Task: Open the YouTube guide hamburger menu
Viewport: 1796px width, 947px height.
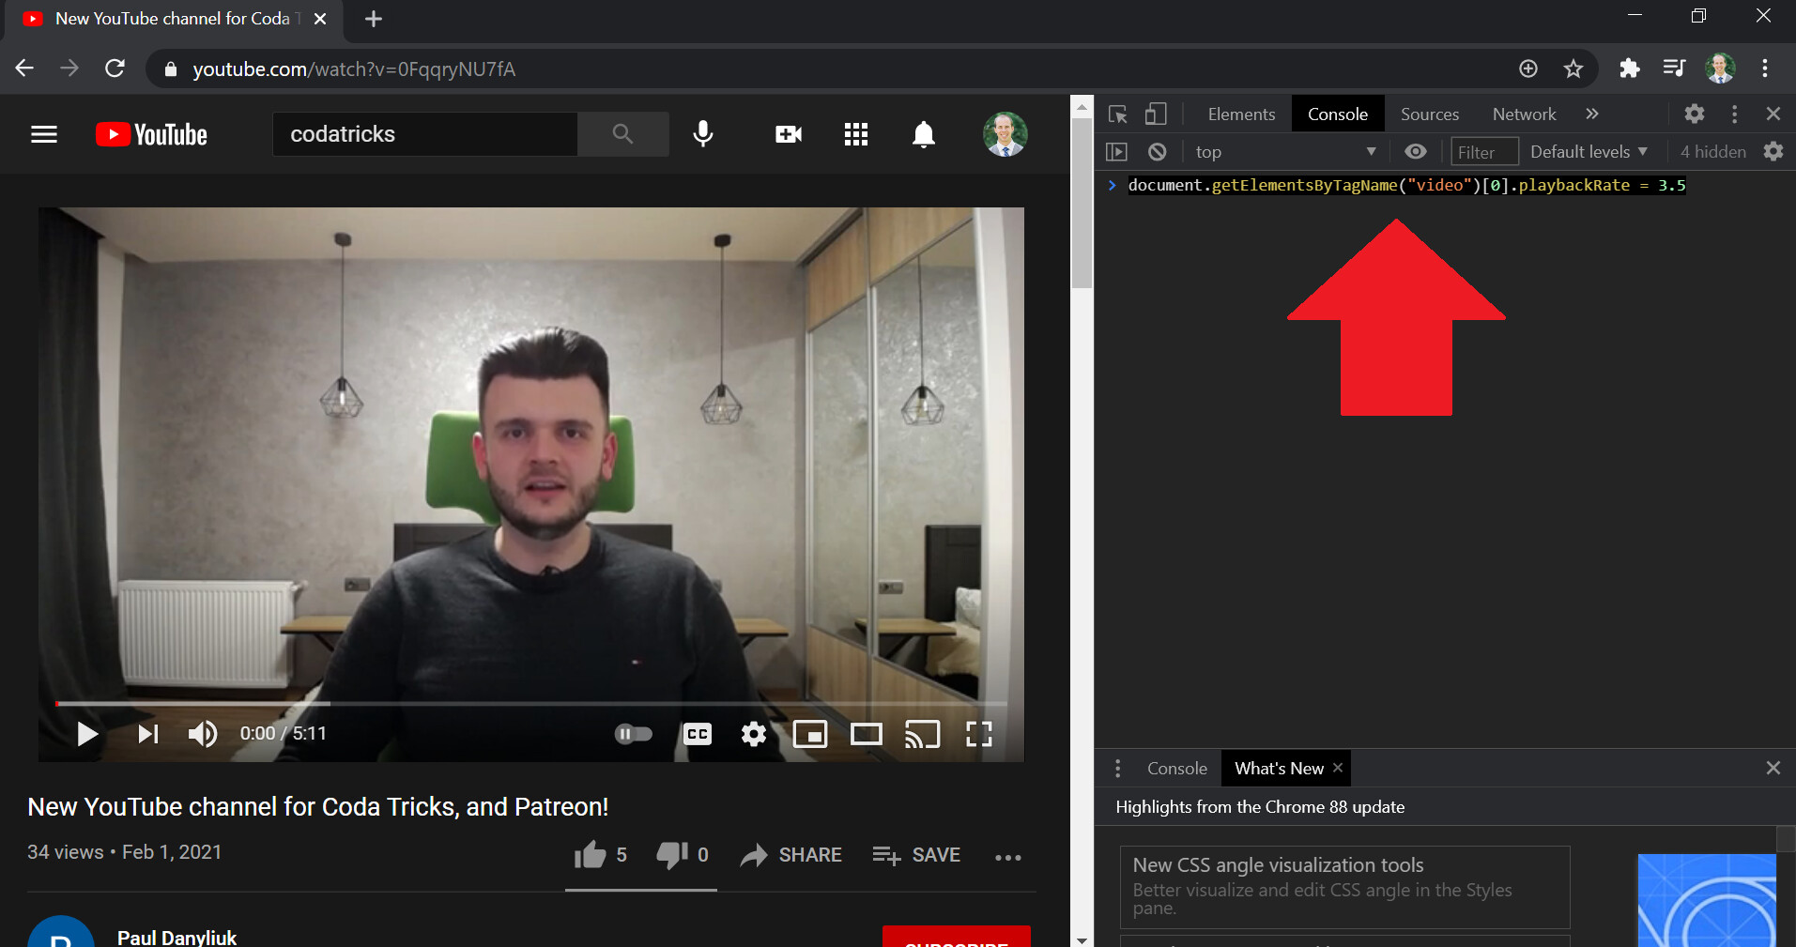Action: point(44,134)
